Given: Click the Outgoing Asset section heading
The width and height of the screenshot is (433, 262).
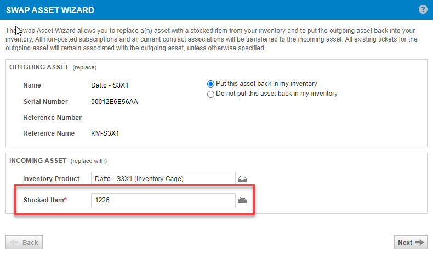Looking at the screenshot, I should point(39,67).
